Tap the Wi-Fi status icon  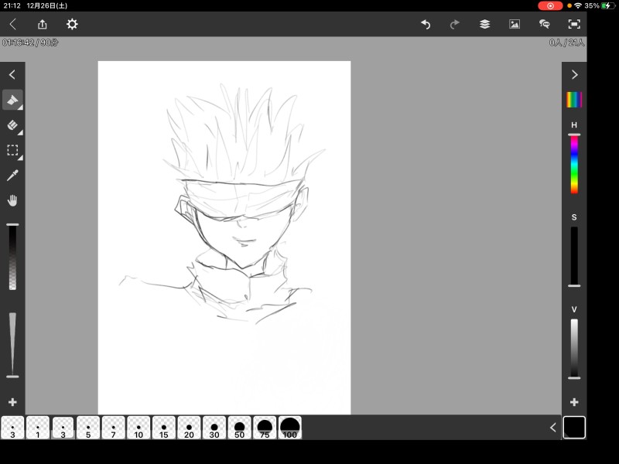click(x=578, y=5)
